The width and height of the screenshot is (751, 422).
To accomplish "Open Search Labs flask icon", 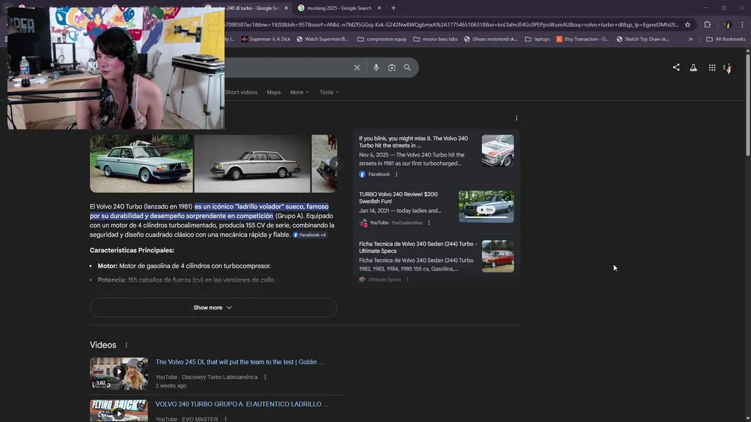I will (x=694, y=67).
